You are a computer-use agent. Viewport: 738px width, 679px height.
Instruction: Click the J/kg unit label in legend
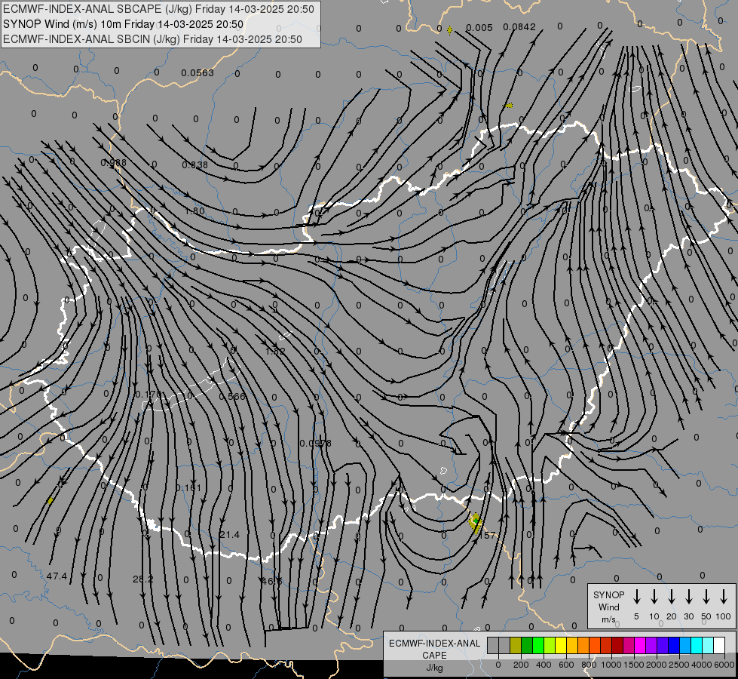click(x=434, y=668)
